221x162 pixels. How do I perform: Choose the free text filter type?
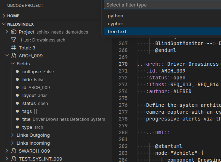coord(162,32)
